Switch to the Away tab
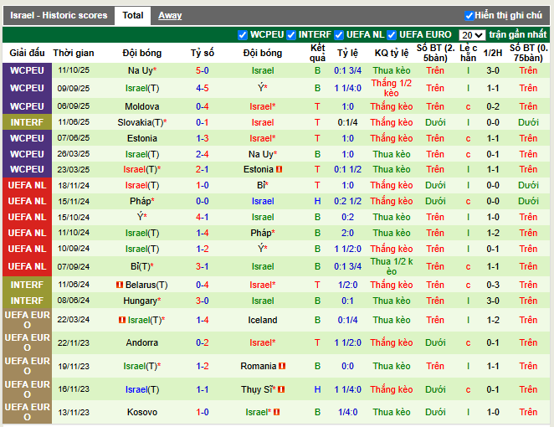 coord(170,16)
